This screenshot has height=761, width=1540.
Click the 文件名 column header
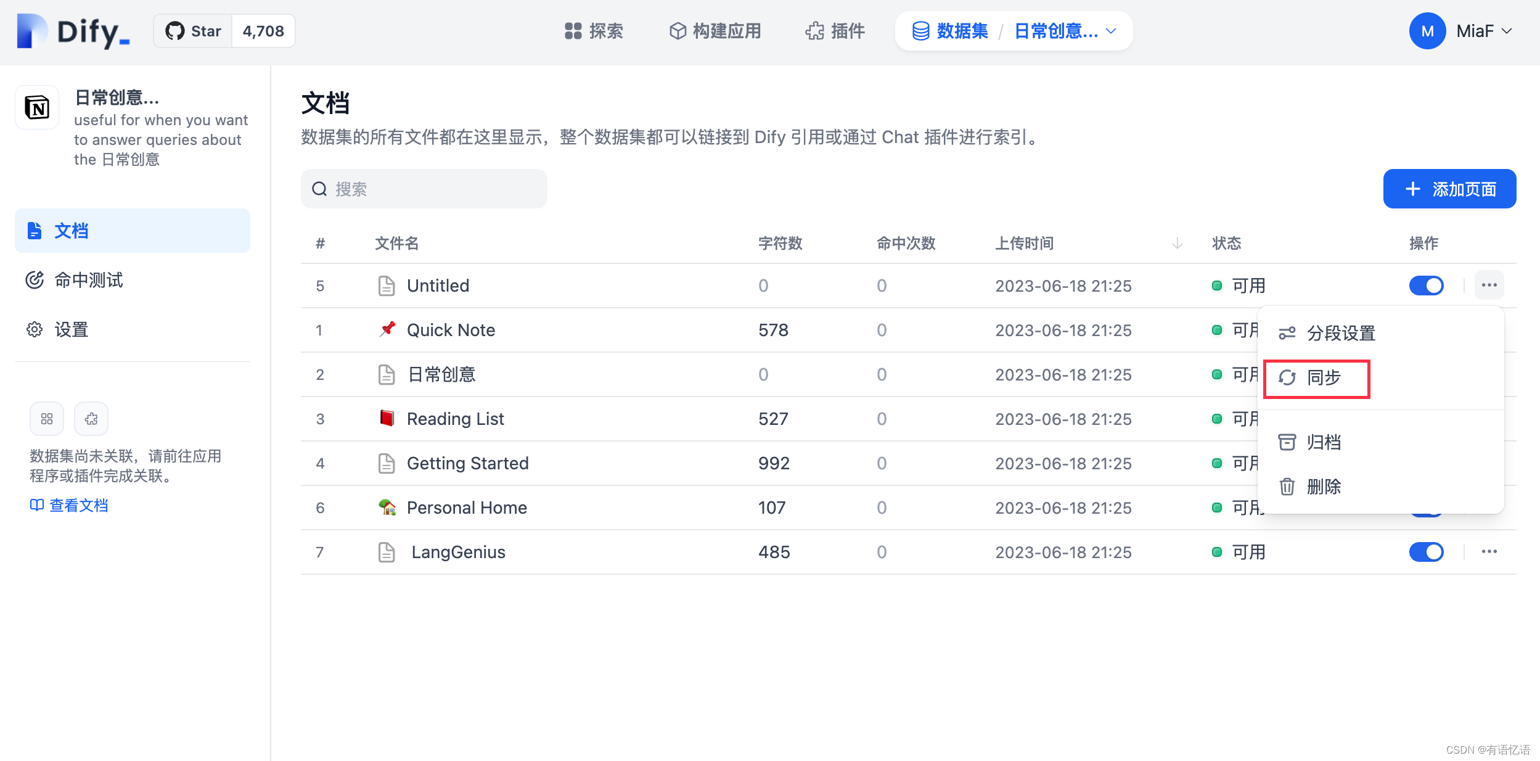click(x=397, y=244)
